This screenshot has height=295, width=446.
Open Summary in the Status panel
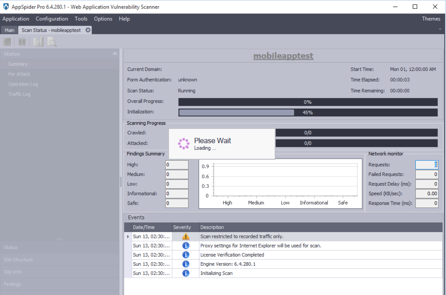pos(18,64)
